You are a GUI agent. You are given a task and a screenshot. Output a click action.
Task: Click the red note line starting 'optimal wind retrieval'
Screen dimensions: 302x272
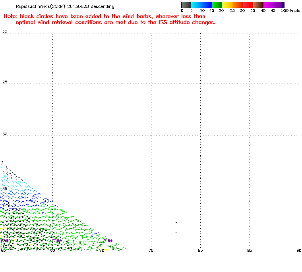116,23
